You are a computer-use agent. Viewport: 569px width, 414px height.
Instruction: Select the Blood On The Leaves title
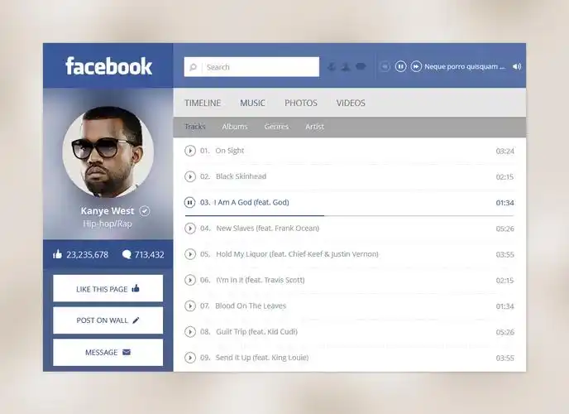point(251,306)
